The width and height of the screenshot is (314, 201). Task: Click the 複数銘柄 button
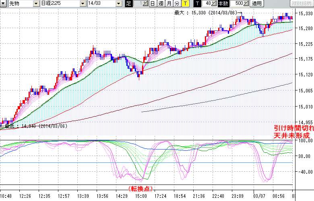coord(300,4)
